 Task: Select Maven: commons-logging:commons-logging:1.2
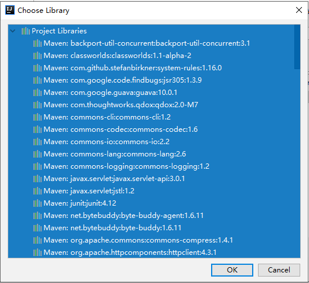pos(126,166)
